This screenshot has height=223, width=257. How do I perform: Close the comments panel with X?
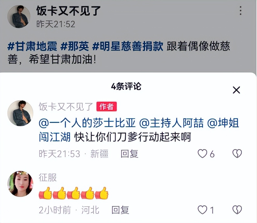tap(236, 90)
